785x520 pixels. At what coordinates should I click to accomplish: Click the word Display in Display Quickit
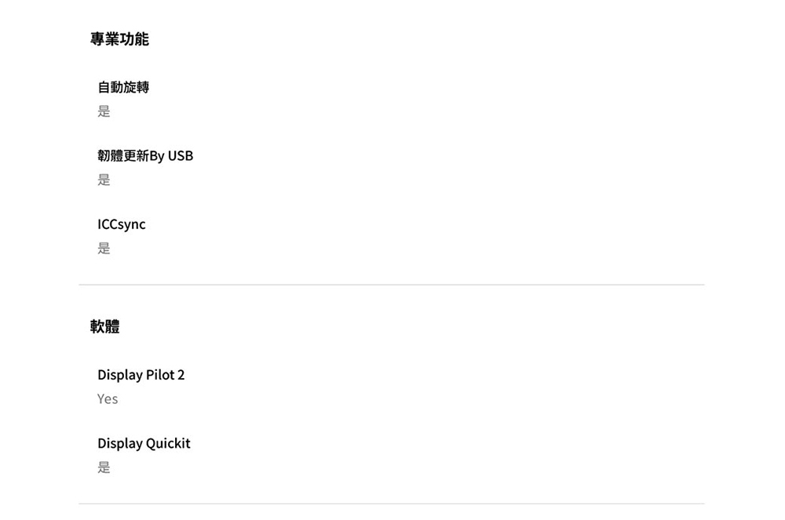(x=119, y=443)
